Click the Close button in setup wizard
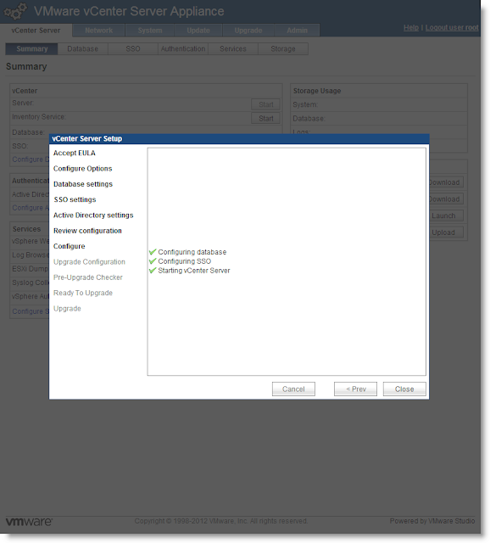The width and height of the screenshot is (490, 543). 404,389
